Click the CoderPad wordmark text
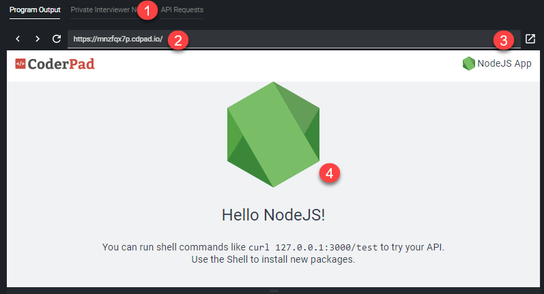The height and width of the screenshot is (294, 544). coord(61,64)
